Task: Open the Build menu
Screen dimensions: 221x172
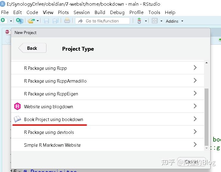Action: pyautogui.click(x=100, y=12)
